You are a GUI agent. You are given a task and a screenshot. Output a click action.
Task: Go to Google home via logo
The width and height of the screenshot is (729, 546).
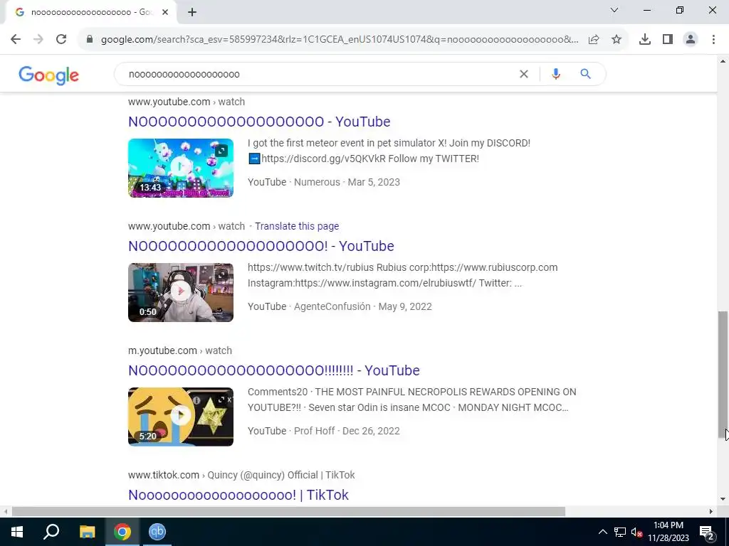click(49, 75)
